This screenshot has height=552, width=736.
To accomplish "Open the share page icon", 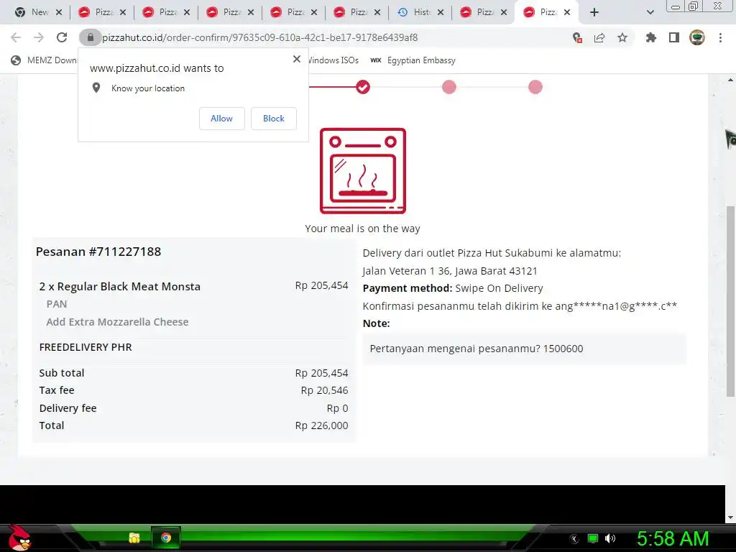I will (x=599, y=37).
